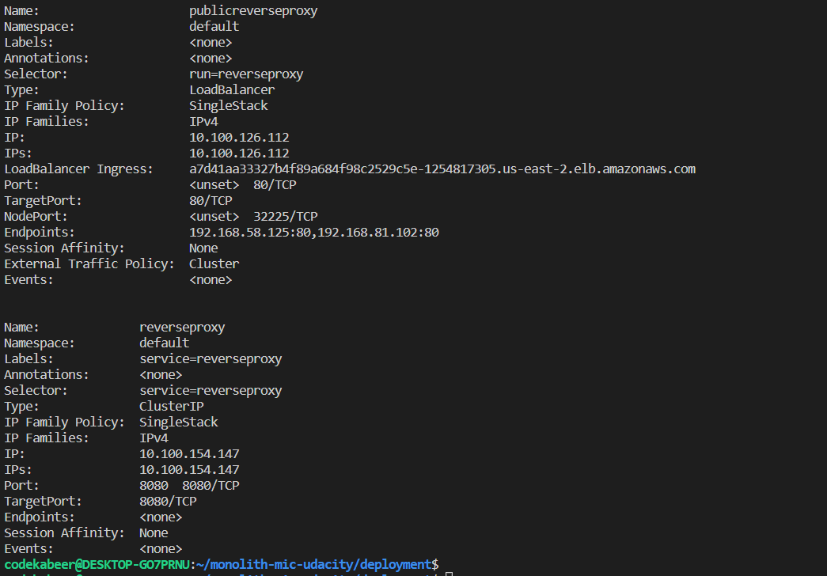827x576 pixels.
Task: Click the selector run=reverseproxy
Action: pyautogui.click(x=246, y=74)
